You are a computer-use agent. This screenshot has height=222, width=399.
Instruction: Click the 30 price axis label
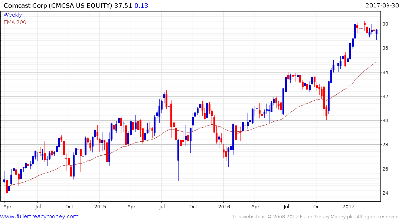(x=385, y=121)
